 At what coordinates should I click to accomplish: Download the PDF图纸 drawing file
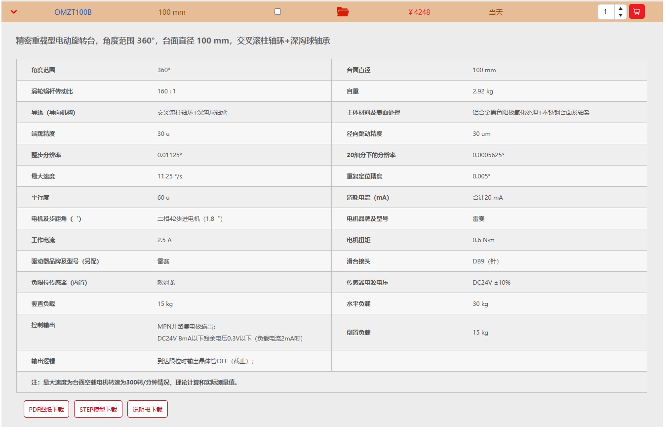[46, 409]
